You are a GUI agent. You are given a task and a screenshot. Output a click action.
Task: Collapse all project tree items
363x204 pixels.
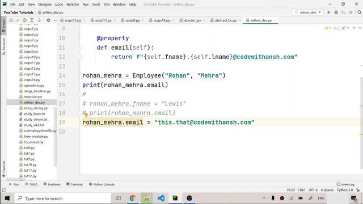(x=39, y=20)
